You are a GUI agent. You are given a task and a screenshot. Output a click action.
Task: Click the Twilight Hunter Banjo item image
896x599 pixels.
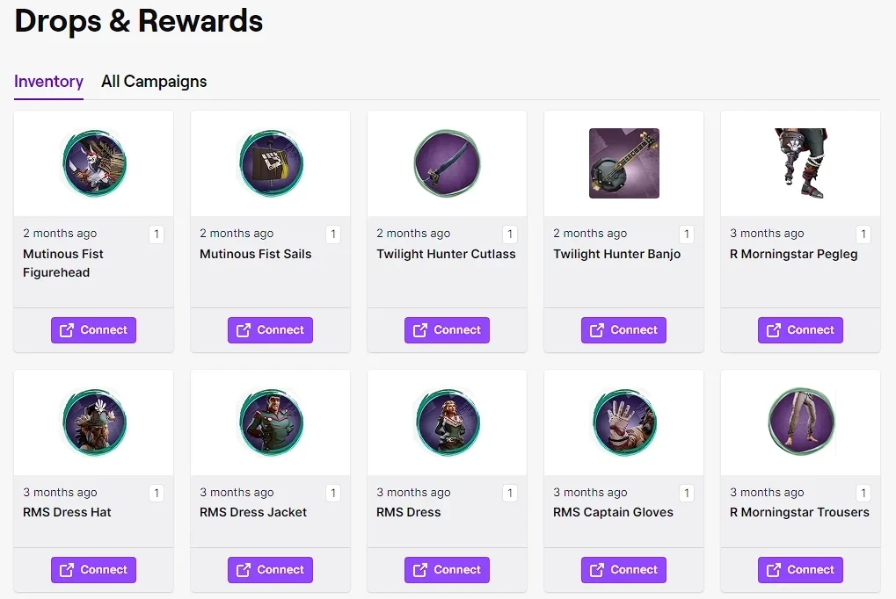[x=623, y=162]
